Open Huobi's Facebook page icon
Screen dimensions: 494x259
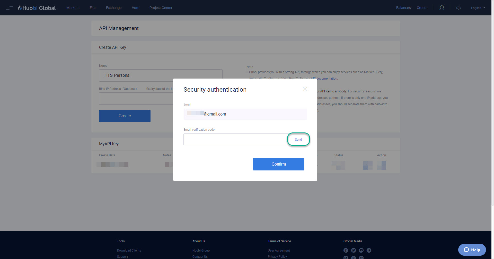point(346,250)
